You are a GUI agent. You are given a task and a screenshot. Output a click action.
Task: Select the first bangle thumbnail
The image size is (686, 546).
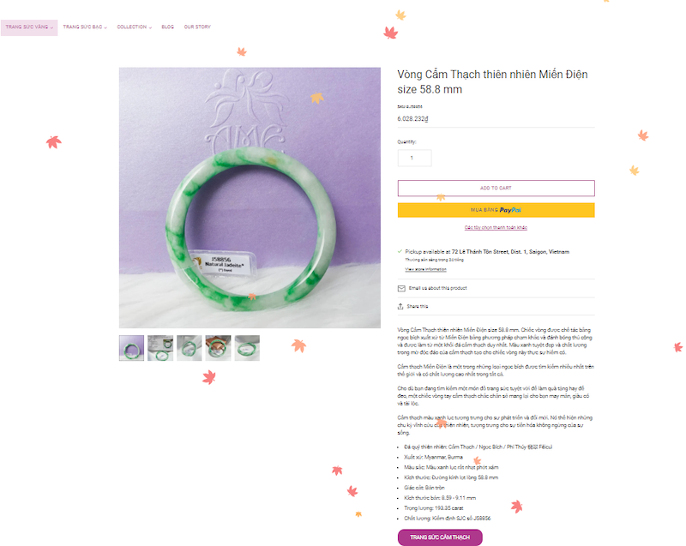[x=131, y=348]
